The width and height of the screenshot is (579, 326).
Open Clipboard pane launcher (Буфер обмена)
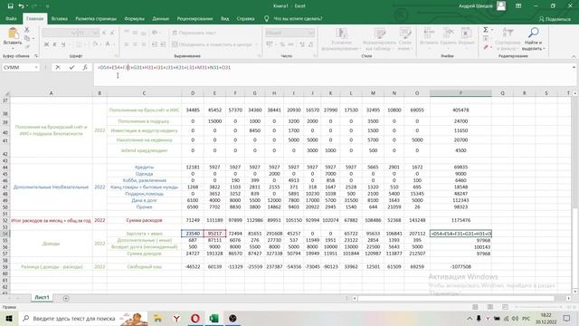(x=36, y=56)
